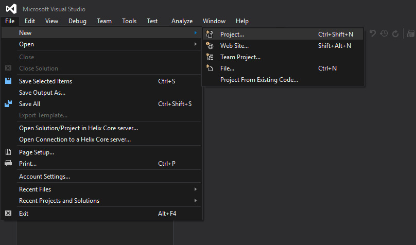Open the View menu
The image size is (416, 245).
51,21
